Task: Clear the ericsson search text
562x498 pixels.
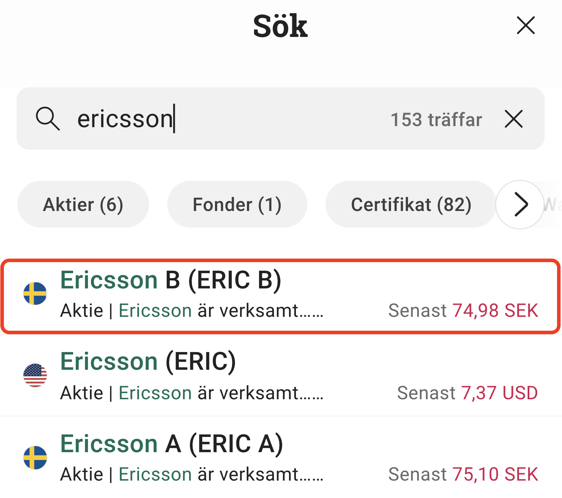Action: tap(513, 119)
